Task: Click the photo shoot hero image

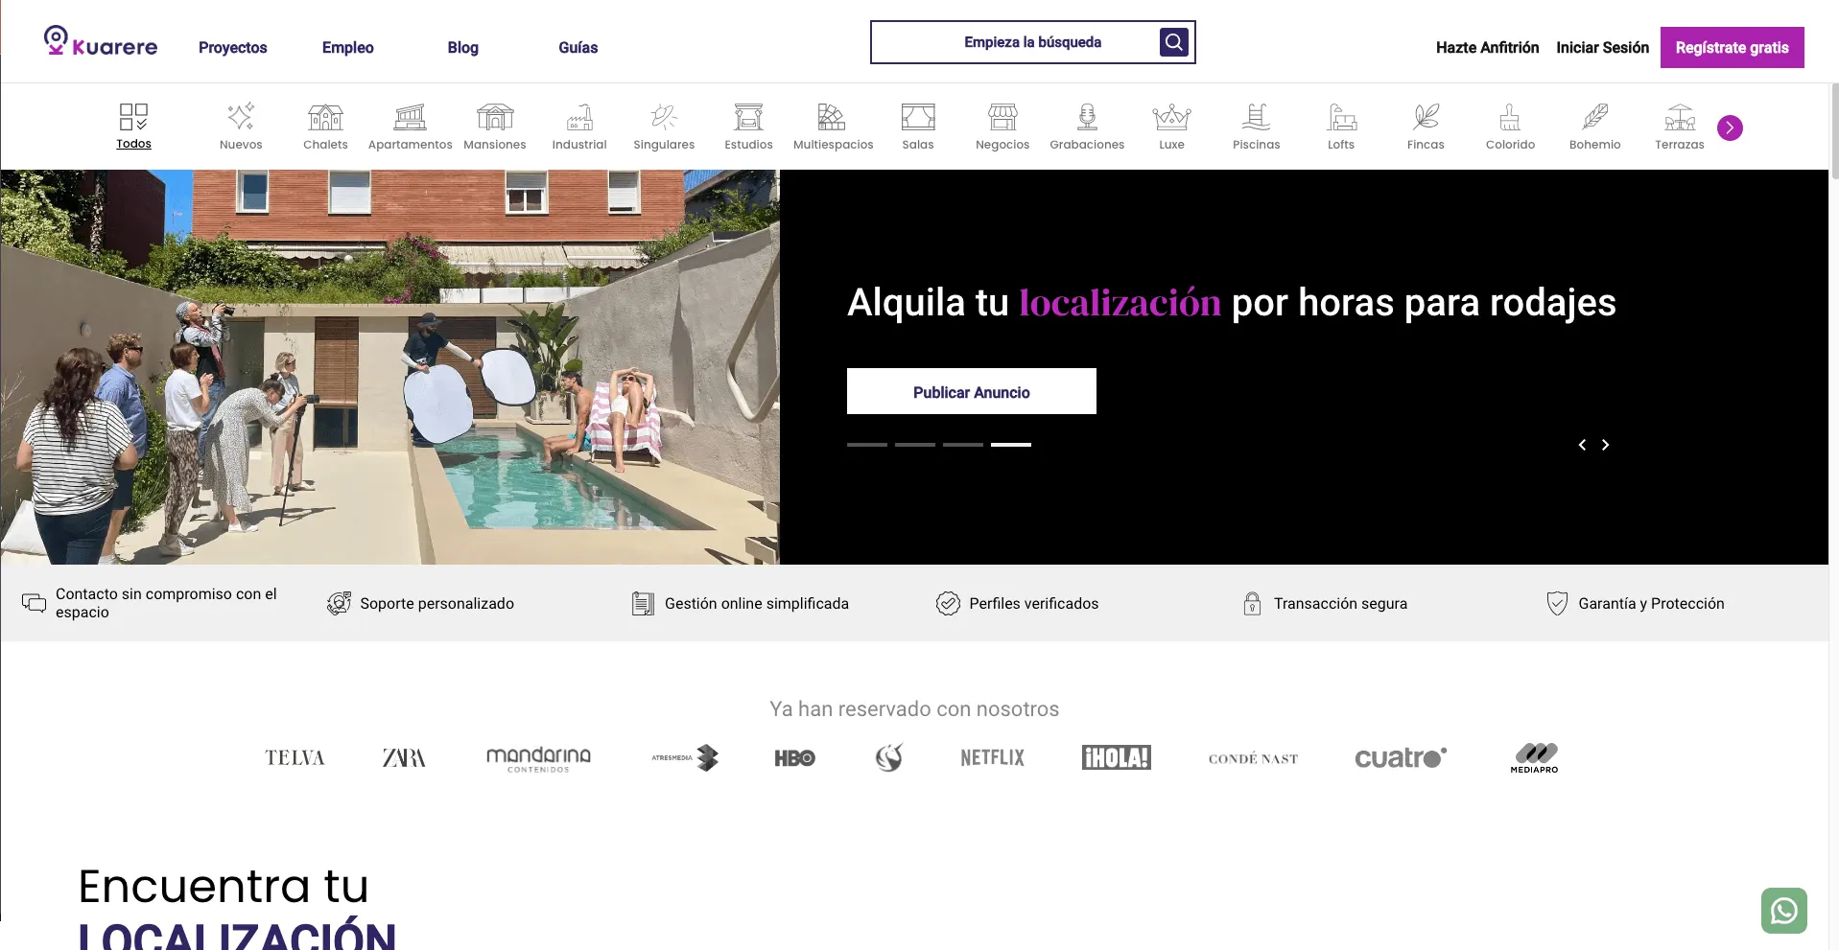Action: pyautogui.click(x=390, y=367)
